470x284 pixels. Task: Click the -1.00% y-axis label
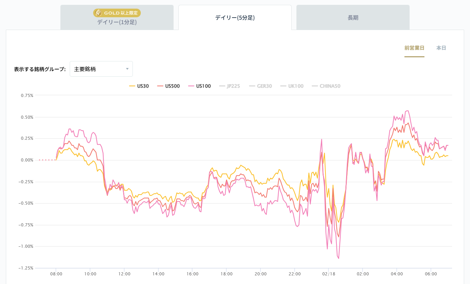(26, 246)
